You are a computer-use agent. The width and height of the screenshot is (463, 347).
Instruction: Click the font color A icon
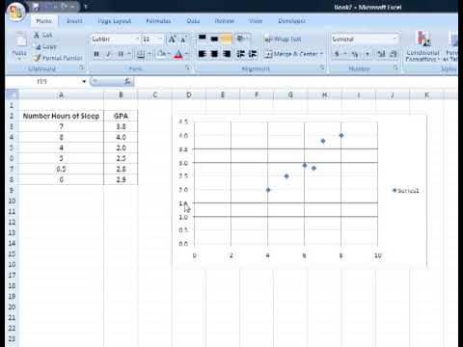(x=178, y=54)
